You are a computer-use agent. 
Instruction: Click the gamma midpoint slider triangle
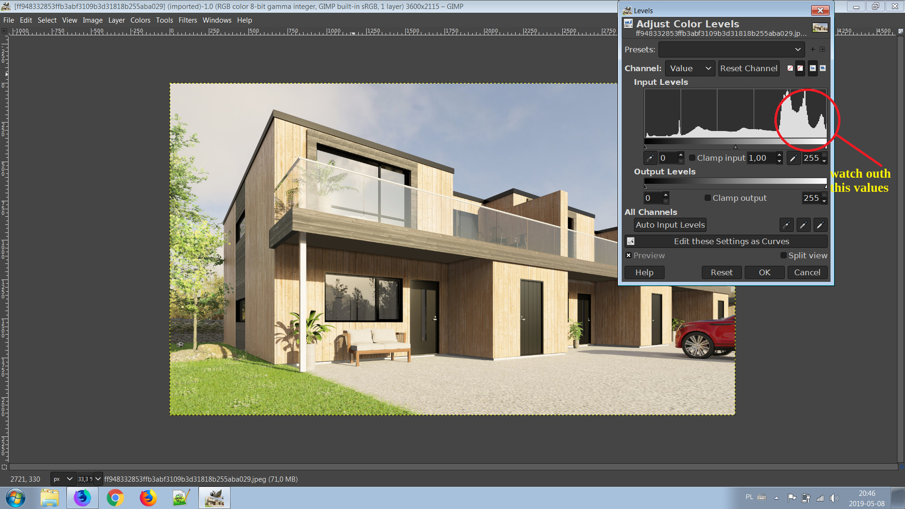point(735,147)
